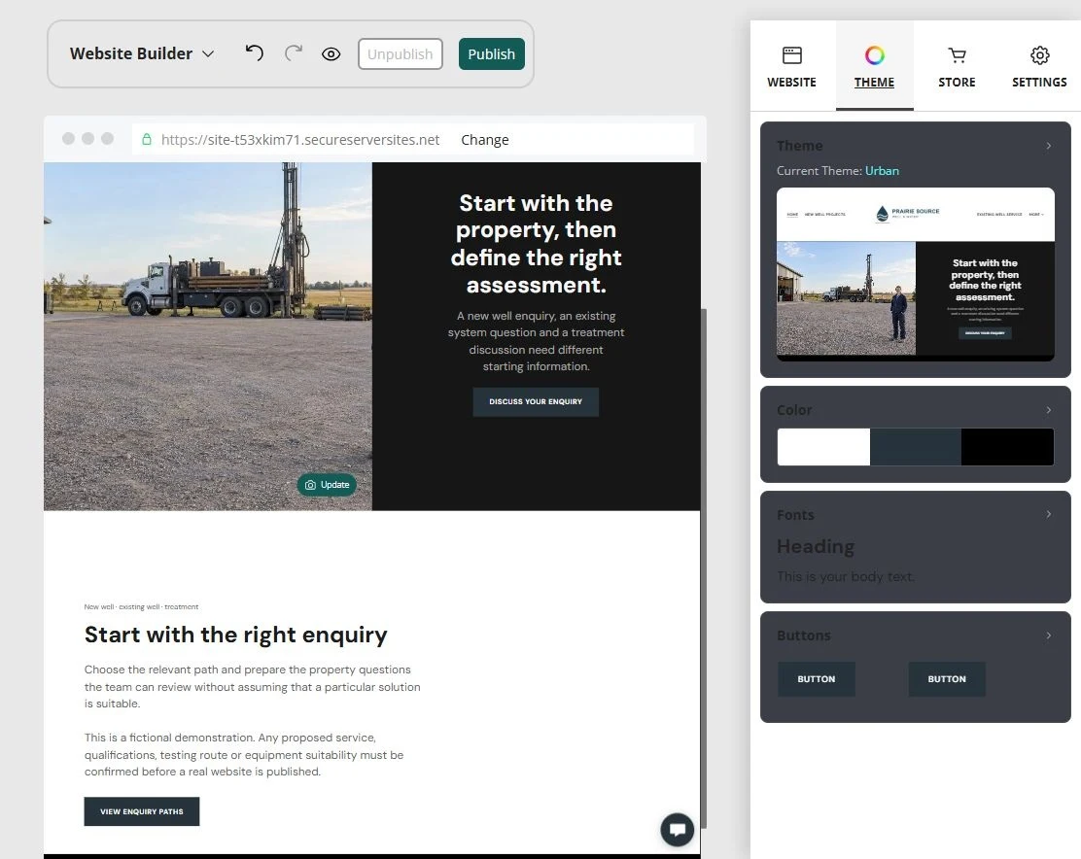1081x859 pixels.
Task: Expand the Color section chevron
Action: click(1048, 410)
